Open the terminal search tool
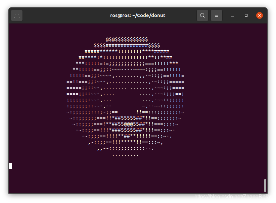This screenshot has height=203, width=276. [202, 15]
